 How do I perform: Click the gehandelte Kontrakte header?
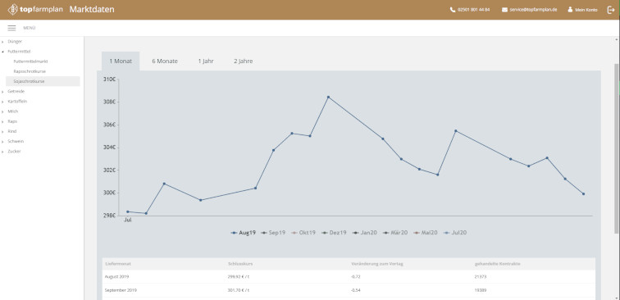[x=497, y=264]
